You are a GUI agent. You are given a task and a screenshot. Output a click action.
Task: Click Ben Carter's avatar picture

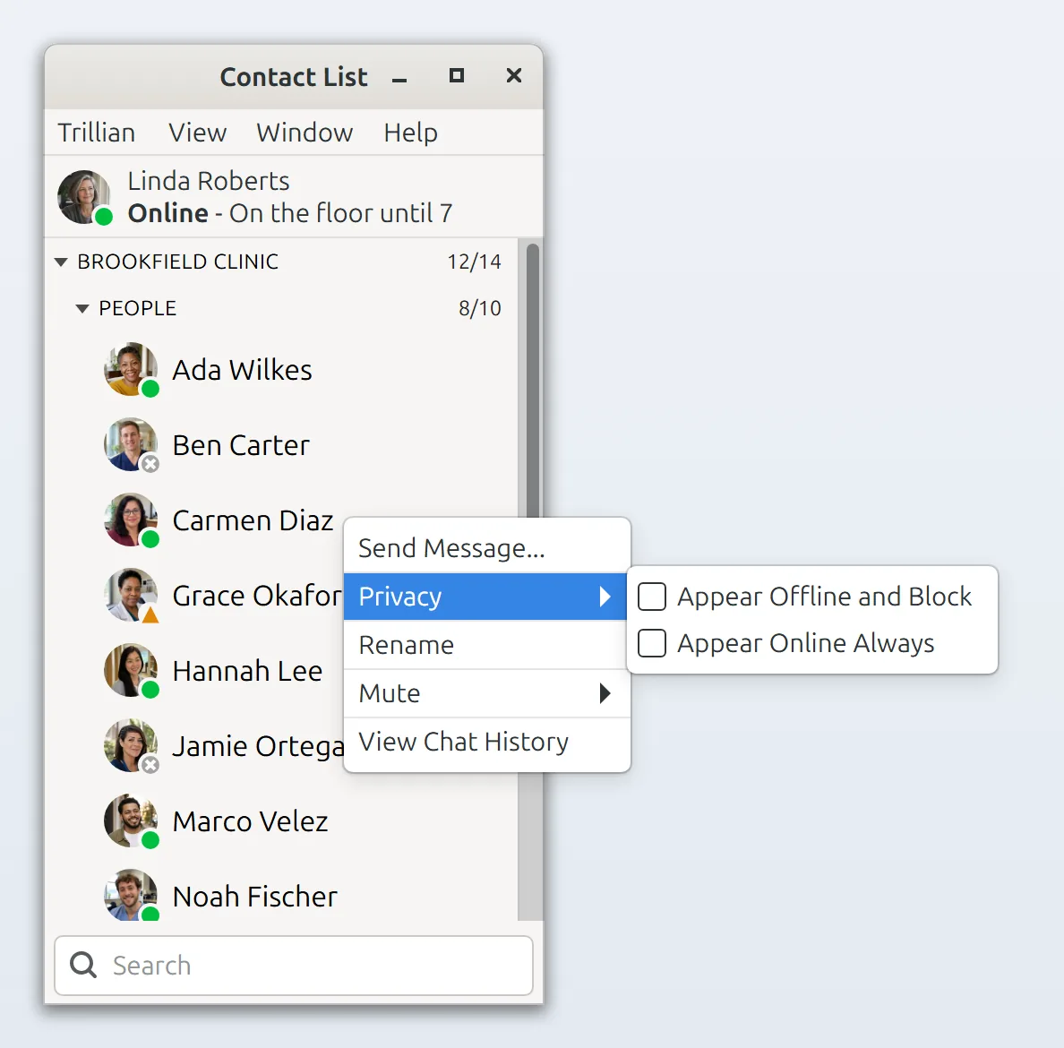pyautogui.click(x=131, y=444)
